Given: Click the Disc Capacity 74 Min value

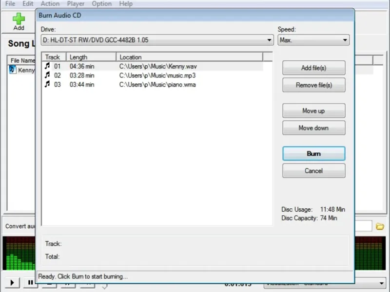Looking at the screenshot, I should [x=329, y=218].
